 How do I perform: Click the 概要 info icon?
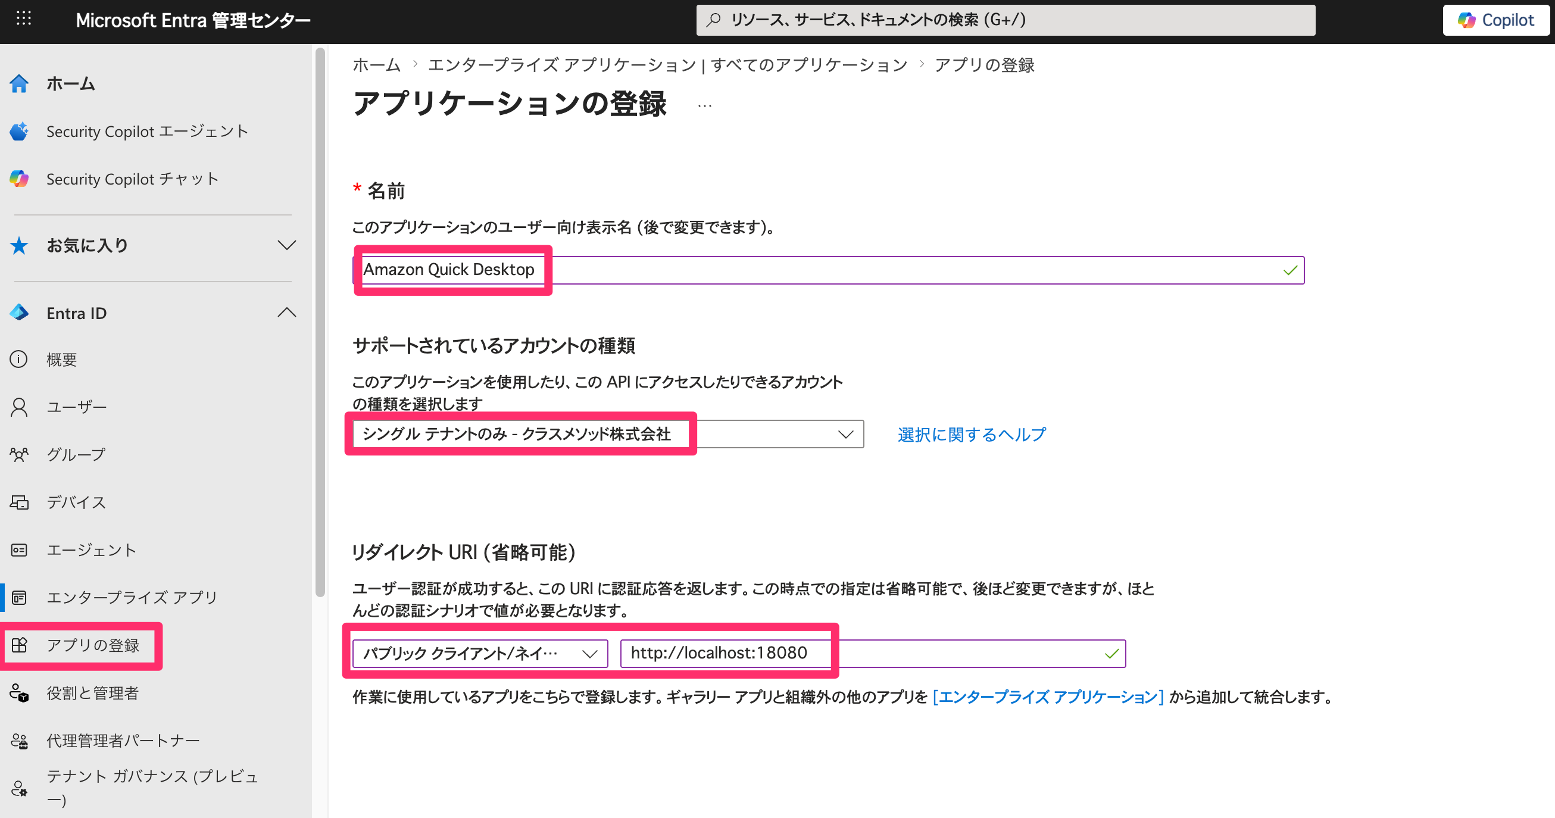click(x=18, y=359)
